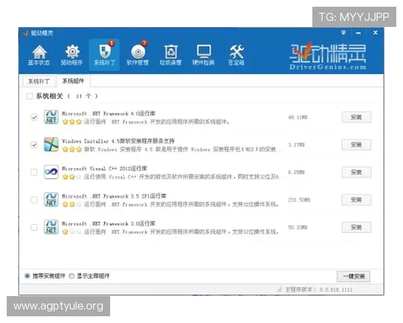Click star rating of Visual C++ 2012
The image size is (403, 323).
click(x=72, y=177)
